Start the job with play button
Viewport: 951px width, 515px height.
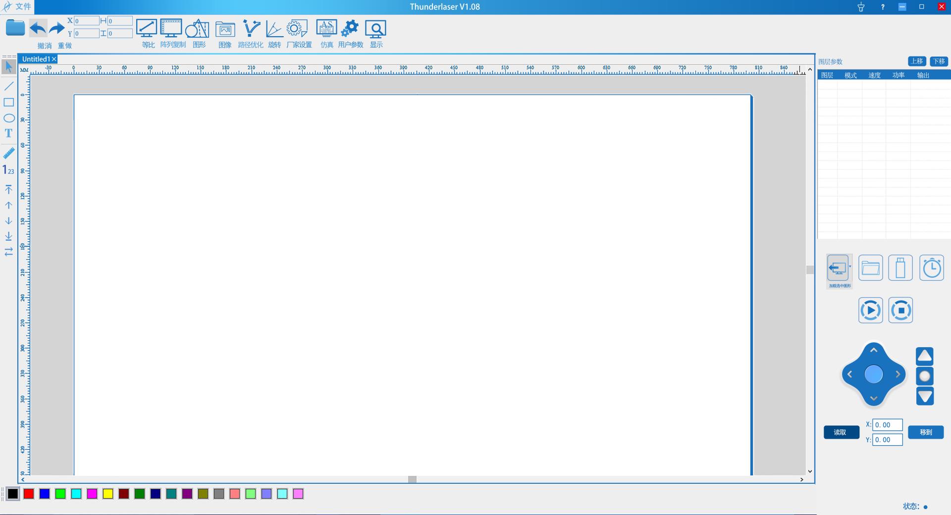point(871,310)
